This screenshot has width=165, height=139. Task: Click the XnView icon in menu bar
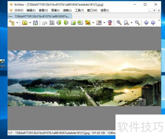click(x=11, y=10)
